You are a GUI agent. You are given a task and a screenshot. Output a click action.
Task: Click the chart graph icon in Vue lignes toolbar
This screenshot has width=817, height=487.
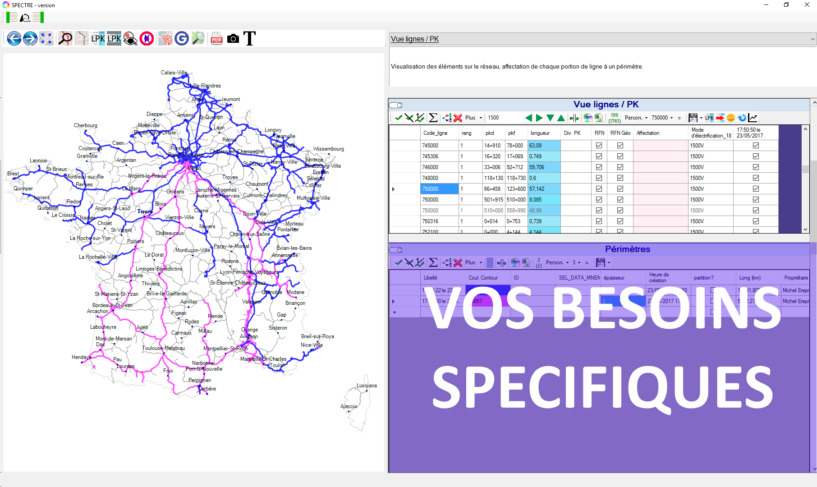click(x=753, y=118)
